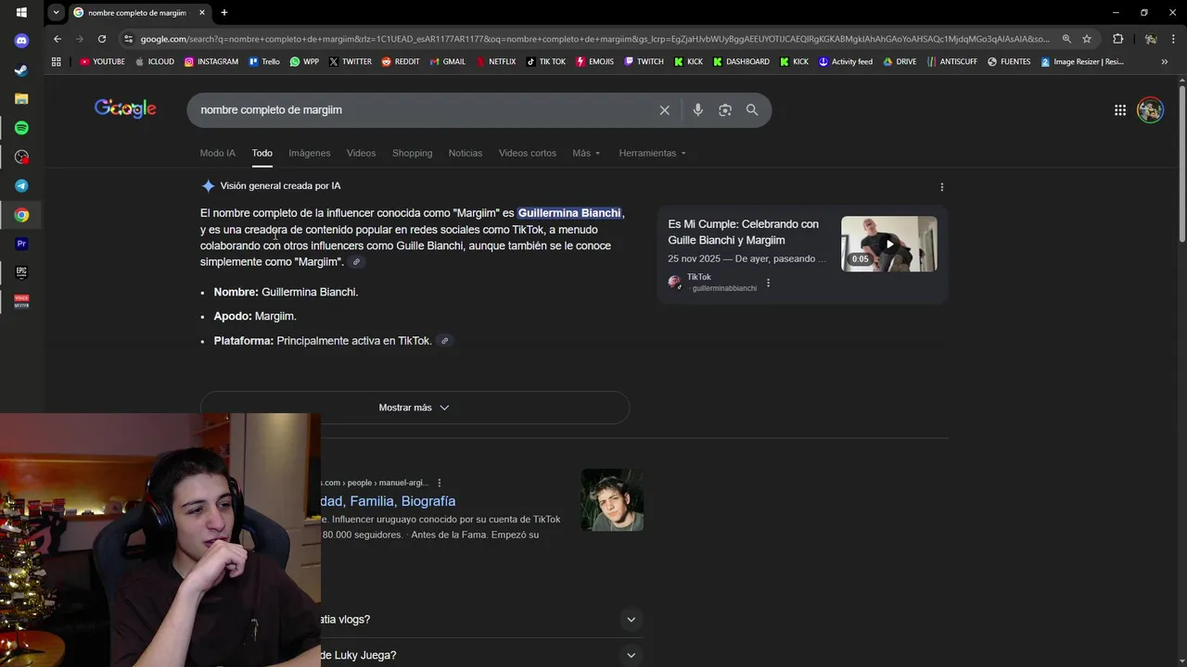Open the Chrome extensions puzzle icon
The image size is (1187, 667).
point(1117,39)
